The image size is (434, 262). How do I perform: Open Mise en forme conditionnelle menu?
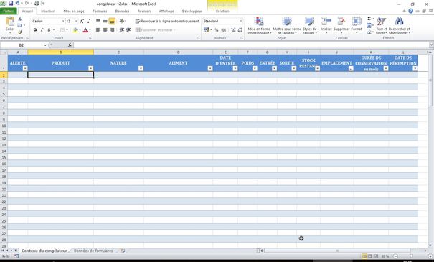(259, 25)
